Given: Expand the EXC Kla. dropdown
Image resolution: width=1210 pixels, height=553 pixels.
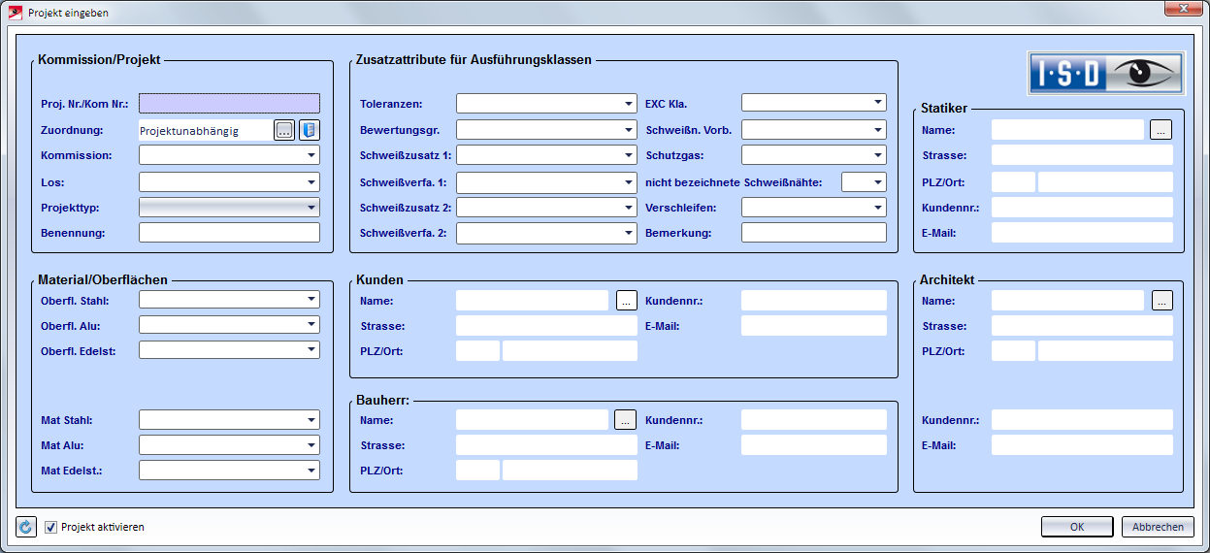Looking at the screenshot, I should click(877, 102).
